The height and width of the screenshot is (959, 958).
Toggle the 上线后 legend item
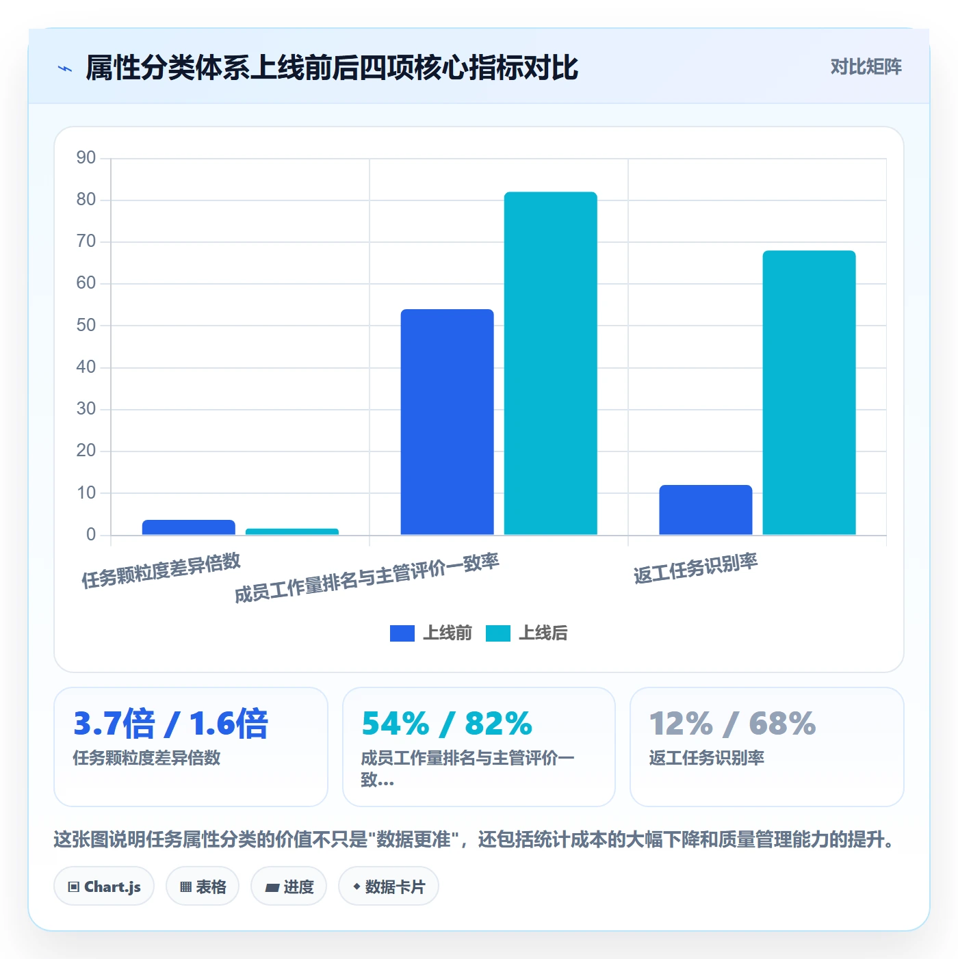click(527, 633)
